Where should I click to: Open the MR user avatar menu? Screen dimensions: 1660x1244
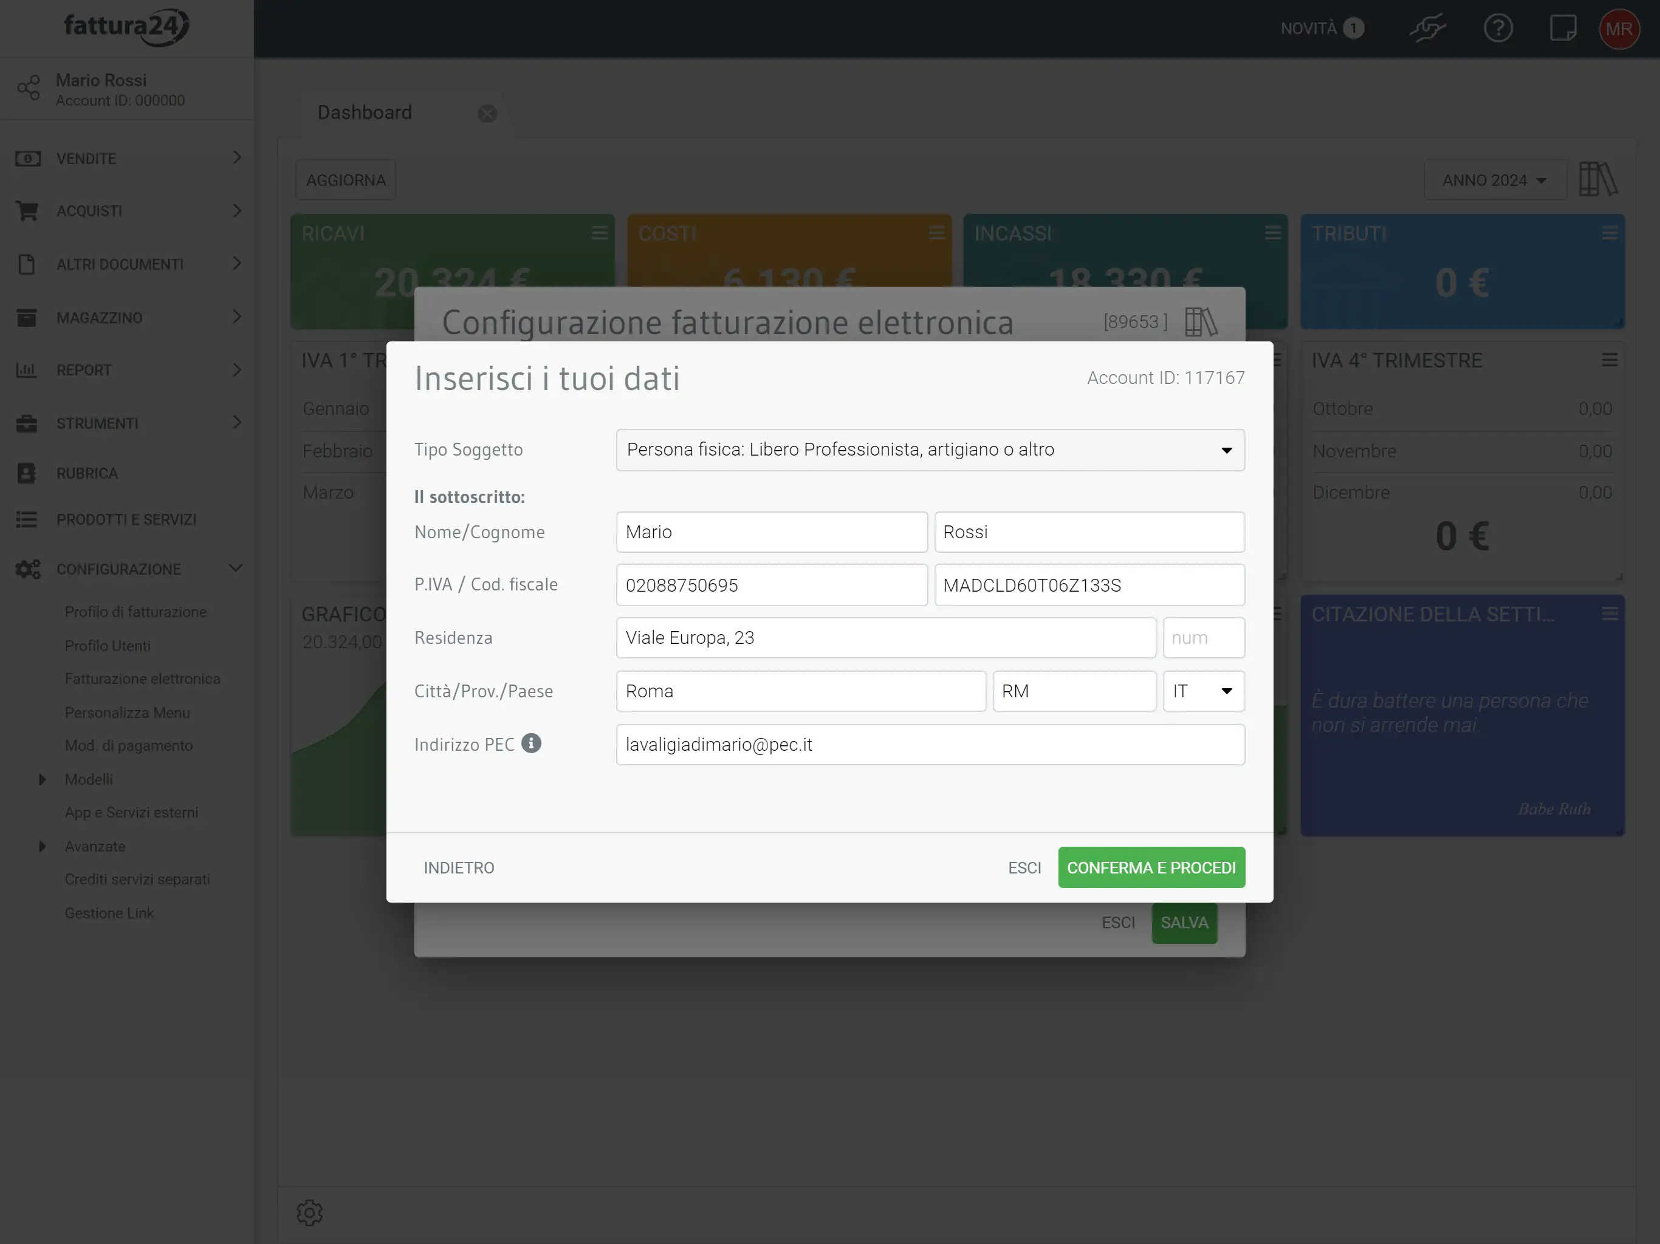[x=1619, y=29]
